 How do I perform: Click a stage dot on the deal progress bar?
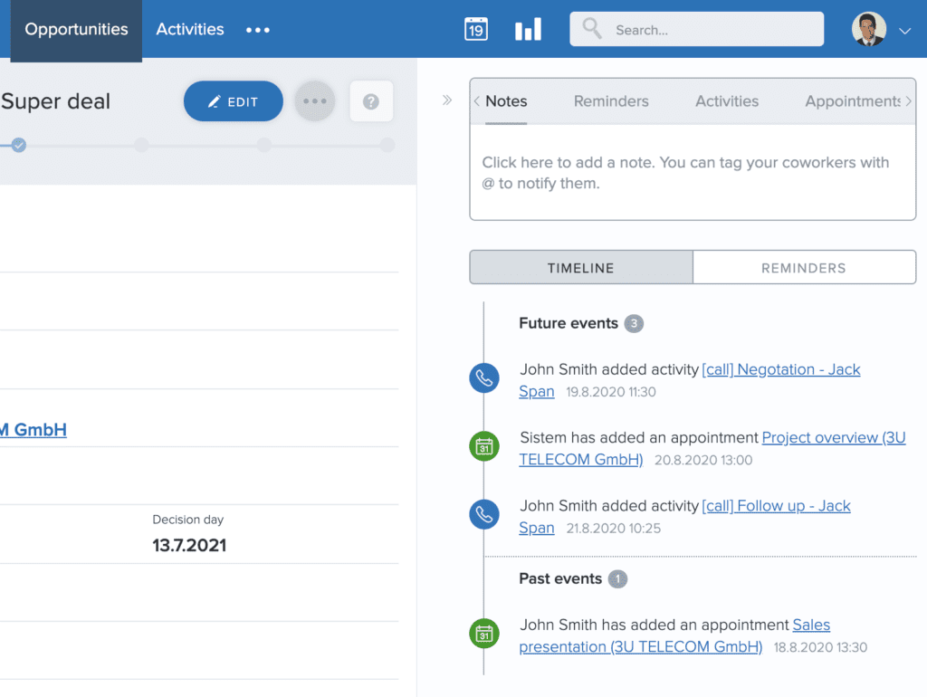142,145
